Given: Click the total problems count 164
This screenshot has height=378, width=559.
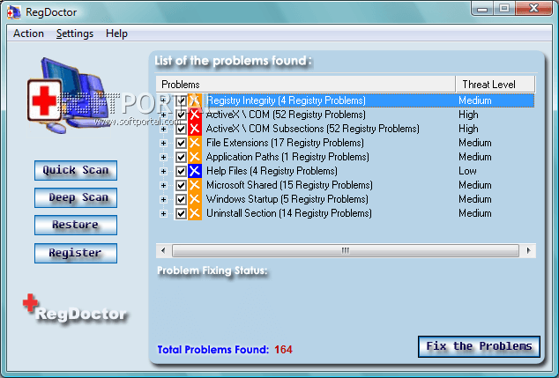Looking at the screenshot, I should pyautogui.click(x=283, y=350).
